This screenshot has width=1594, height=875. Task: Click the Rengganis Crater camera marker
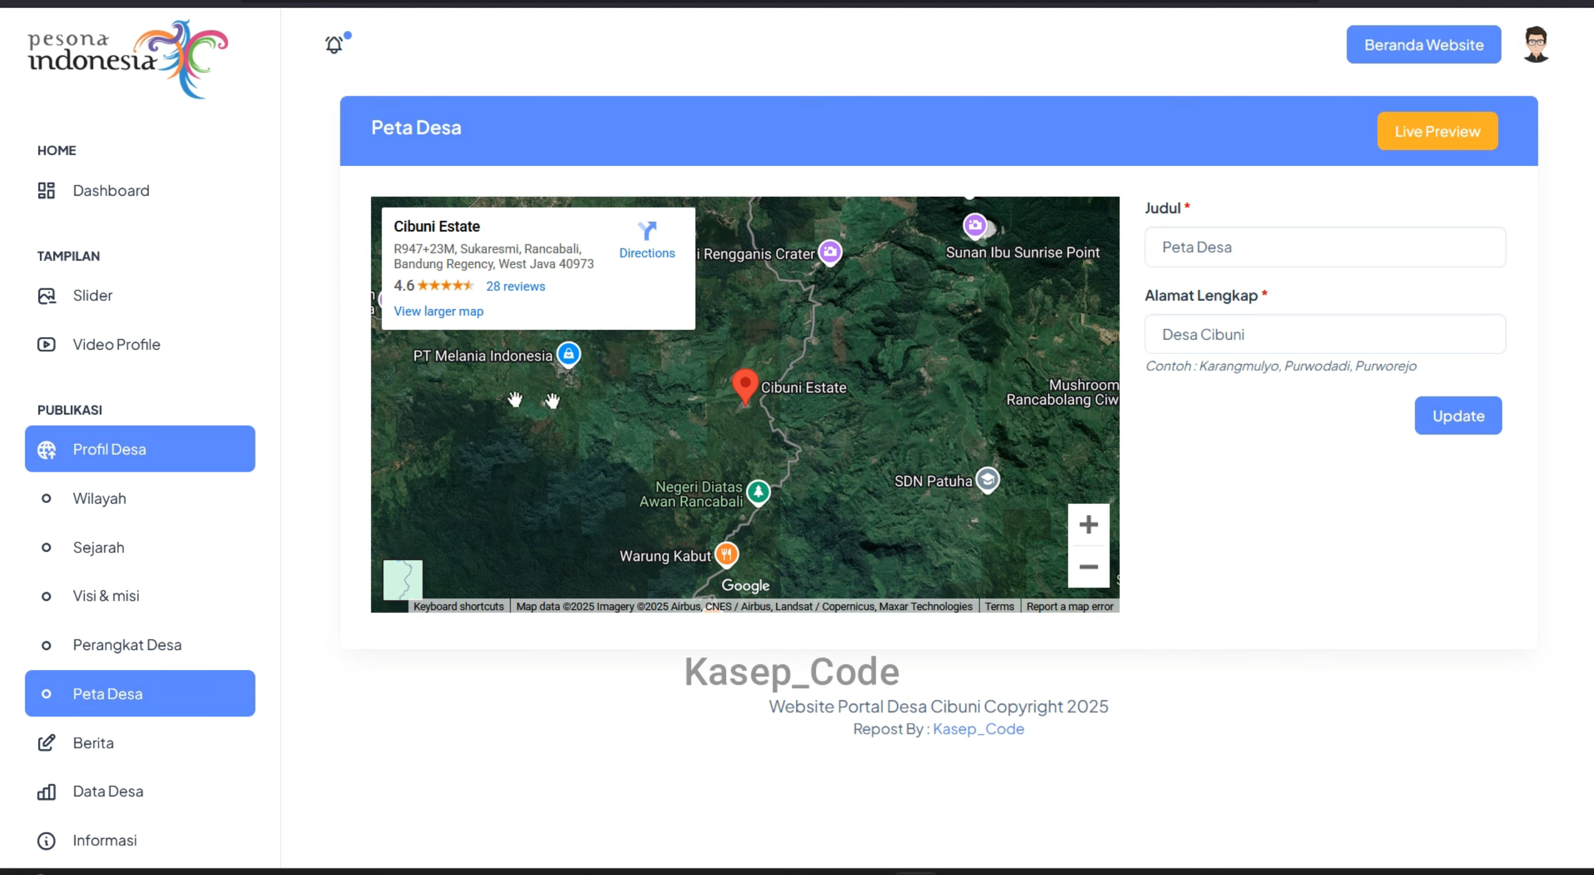coord(830,252)
